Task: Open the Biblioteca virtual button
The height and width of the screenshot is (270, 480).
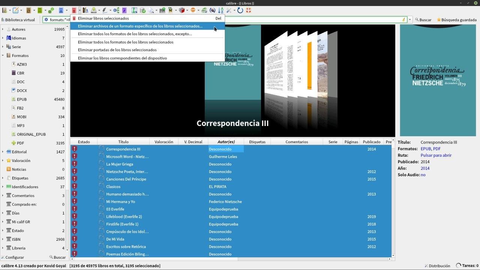Action: [x=18, y=20]
